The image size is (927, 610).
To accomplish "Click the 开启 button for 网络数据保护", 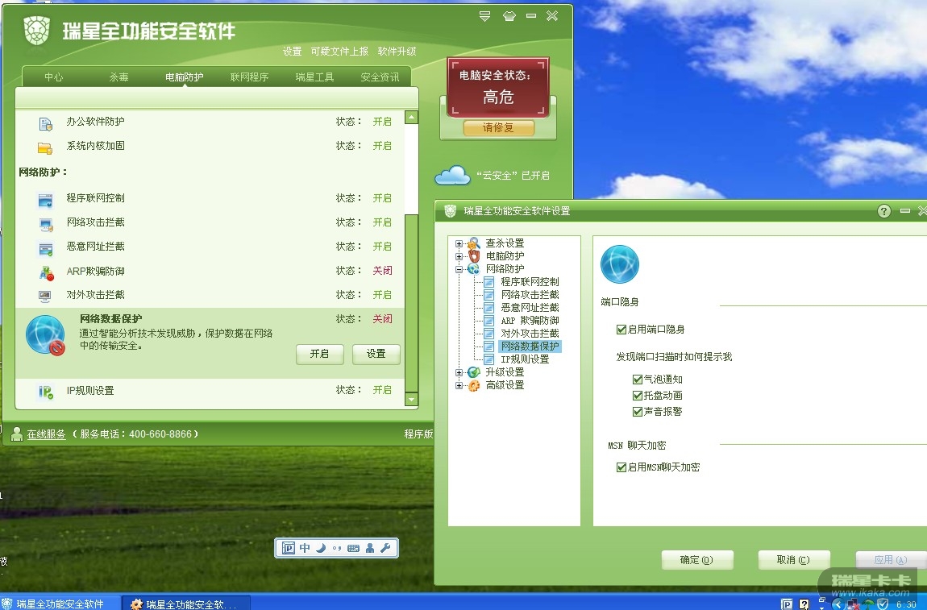I will (319, 354).
